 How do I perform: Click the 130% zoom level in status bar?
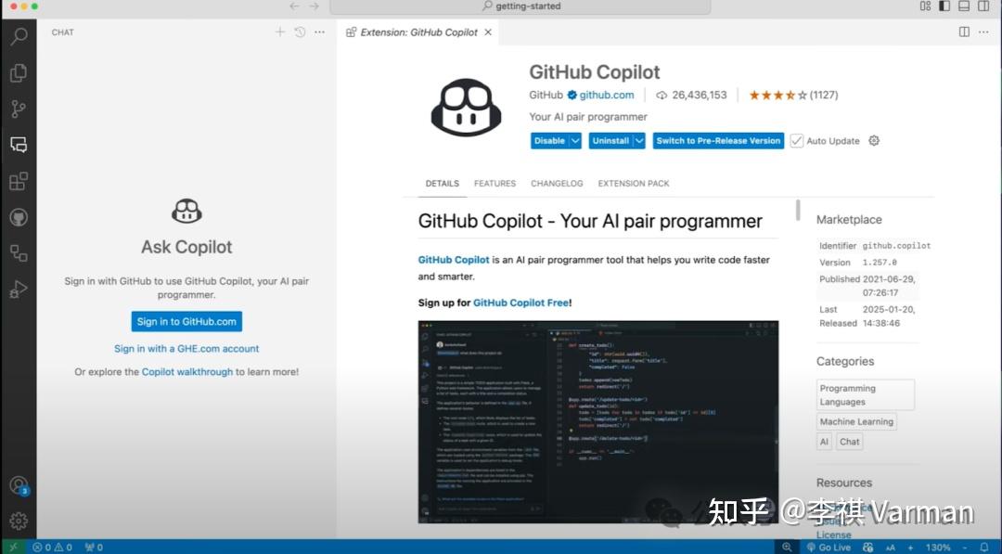click(x=937, y=547)
